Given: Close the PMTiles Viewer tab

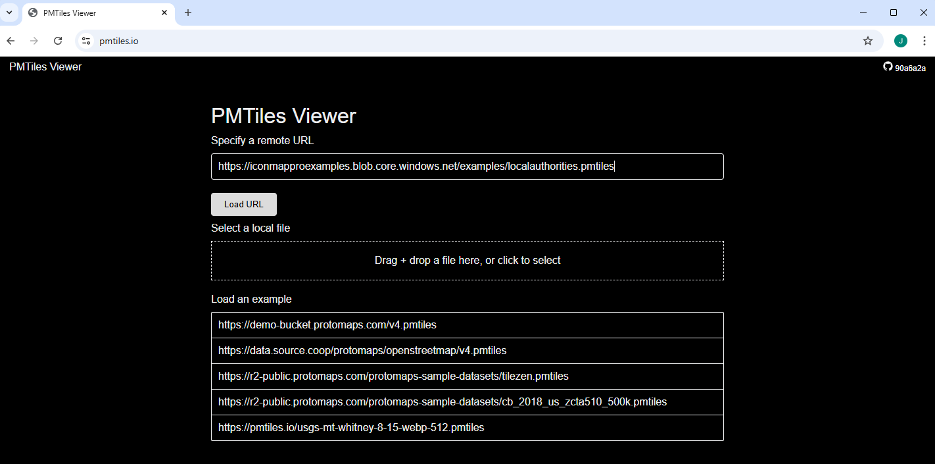Looking at the screenshot, I should pyautogui.click(x=164, y=13).
